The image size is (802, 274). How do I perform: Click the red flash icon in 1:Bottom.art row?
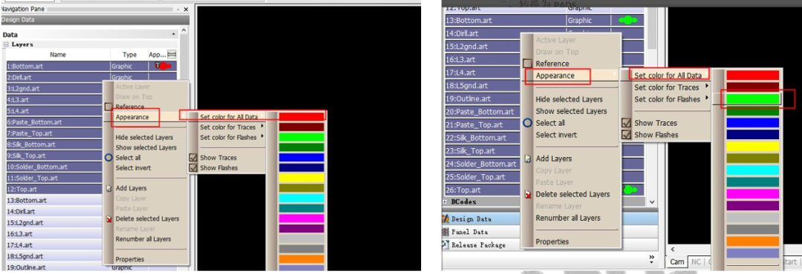[x=163, y=66]
